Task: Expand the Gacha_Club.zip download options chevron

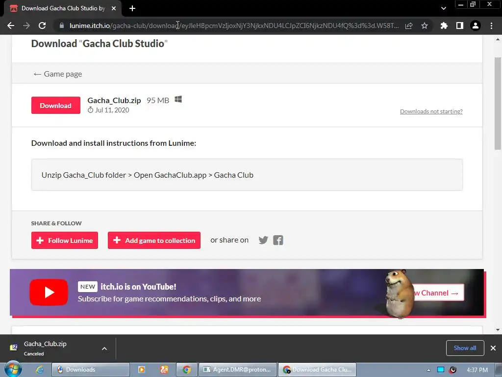Action: tap(104, 349)
